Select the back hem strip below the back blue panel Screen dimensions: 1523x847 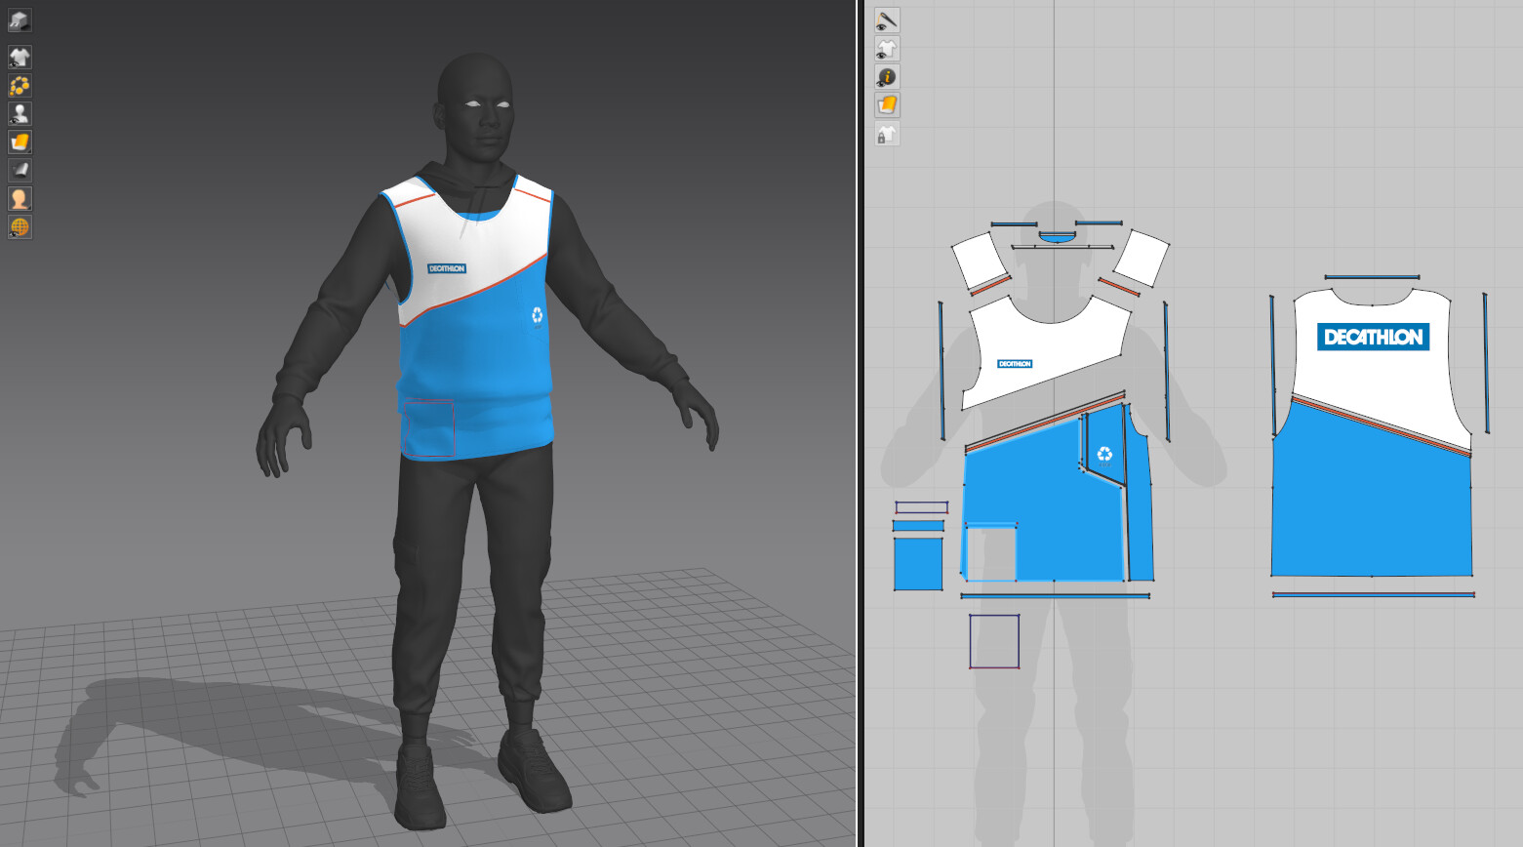click(1373, 594)
